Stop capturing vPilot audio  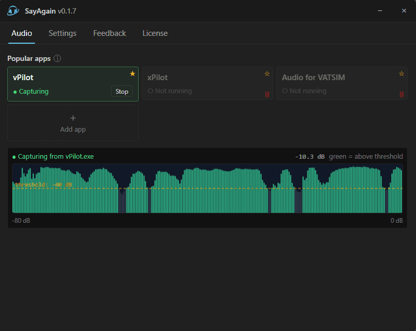coord(122,92)
